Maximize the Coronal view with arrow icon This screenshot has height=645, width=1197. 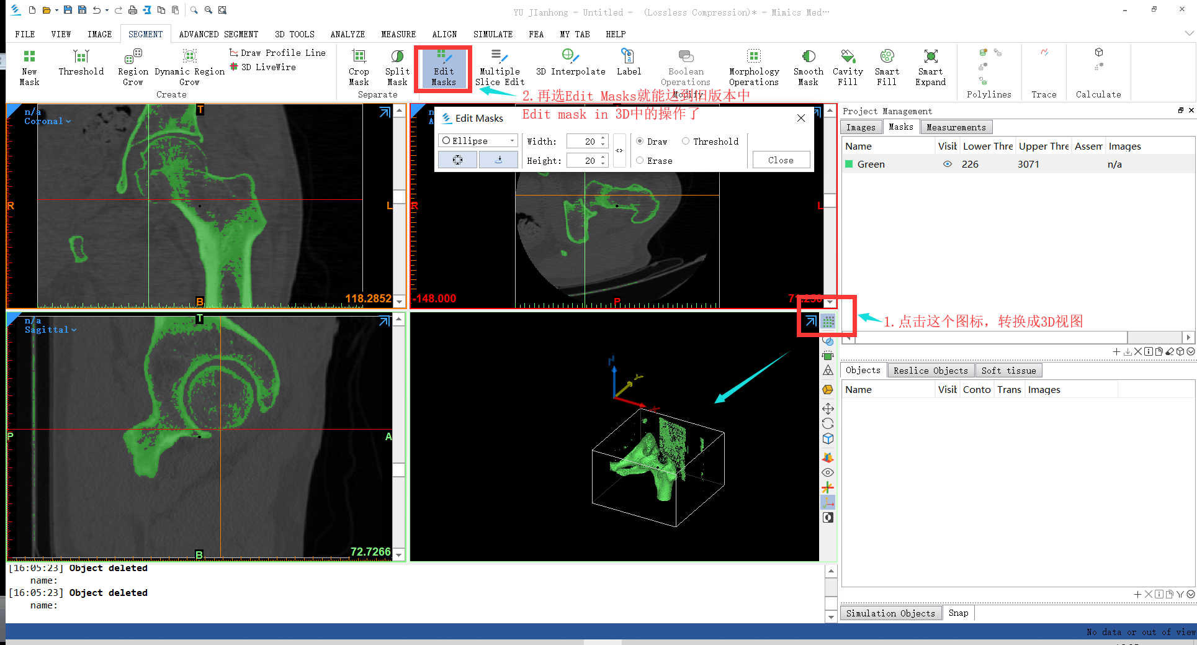385,112
